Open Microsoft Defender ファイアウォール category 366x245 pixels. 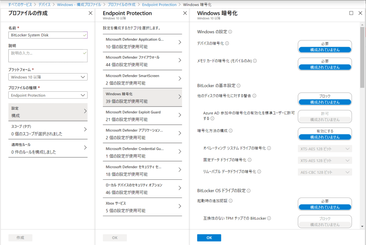pos(142,61)
